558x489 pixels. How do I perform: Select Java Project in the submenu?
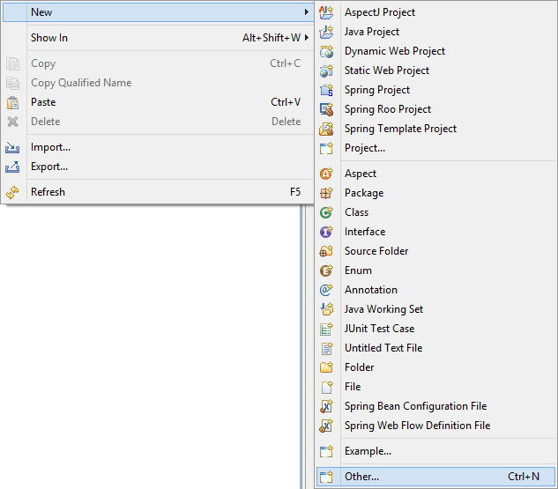pos(435,32)
